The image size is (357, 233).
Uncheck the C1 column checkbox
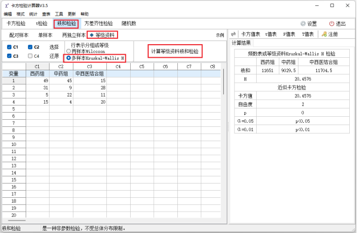10,47
